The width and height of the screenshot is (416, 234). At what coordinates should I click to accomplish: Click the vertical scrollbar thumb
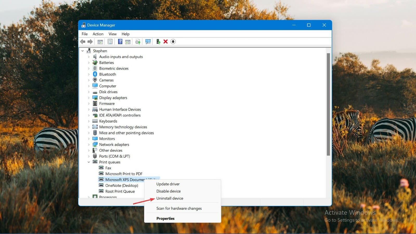tap(328, 104)
